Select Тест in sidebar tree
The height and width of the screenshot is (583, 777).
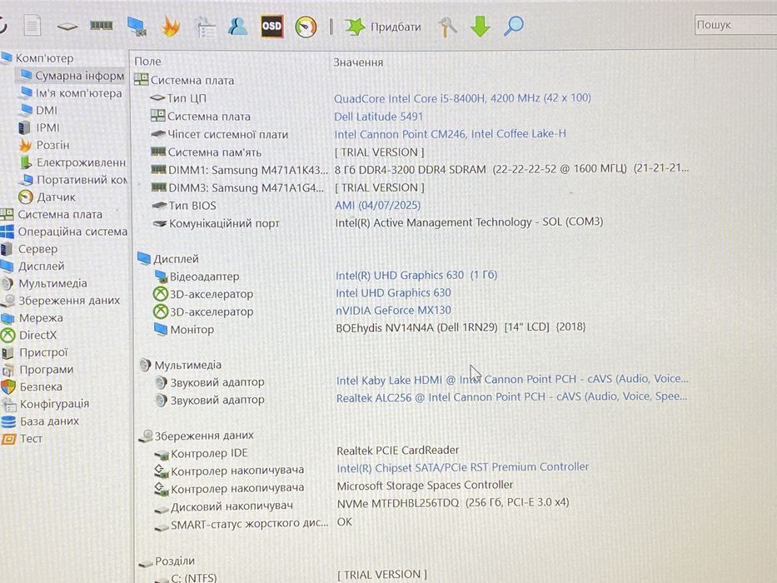tap(22, 438)
